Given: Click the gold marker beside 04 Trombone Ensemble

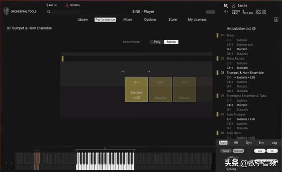Looking at the screenshot, I should tap(217, 96).
